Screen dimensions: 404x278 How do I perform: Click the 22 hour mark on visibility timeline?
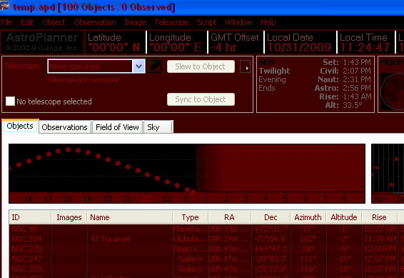click(147, 198)
